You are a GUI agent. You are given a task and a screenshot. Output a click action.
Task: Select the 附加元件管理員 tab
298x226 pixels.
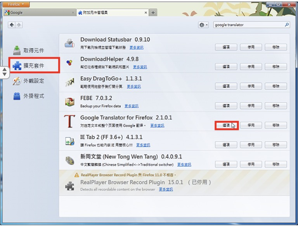click(x=113, y=12)
